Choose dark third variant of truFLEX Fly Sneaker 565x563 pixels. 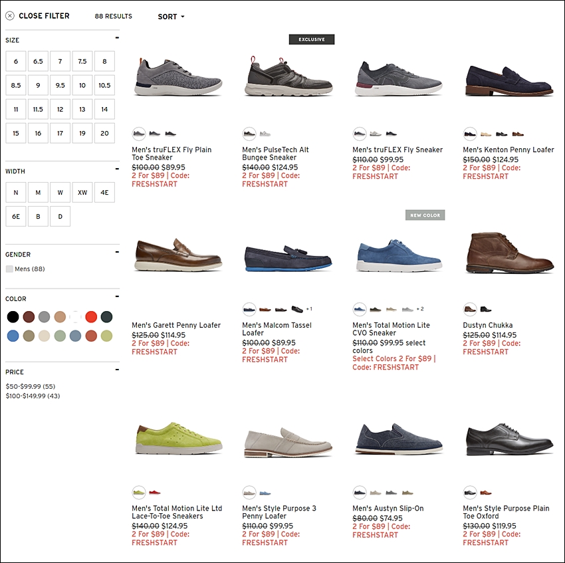(392, 134)
